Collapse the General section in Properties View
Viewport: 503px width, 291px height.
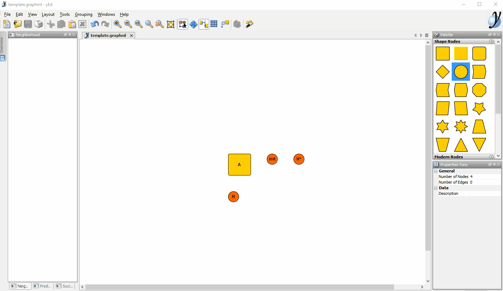436,171
